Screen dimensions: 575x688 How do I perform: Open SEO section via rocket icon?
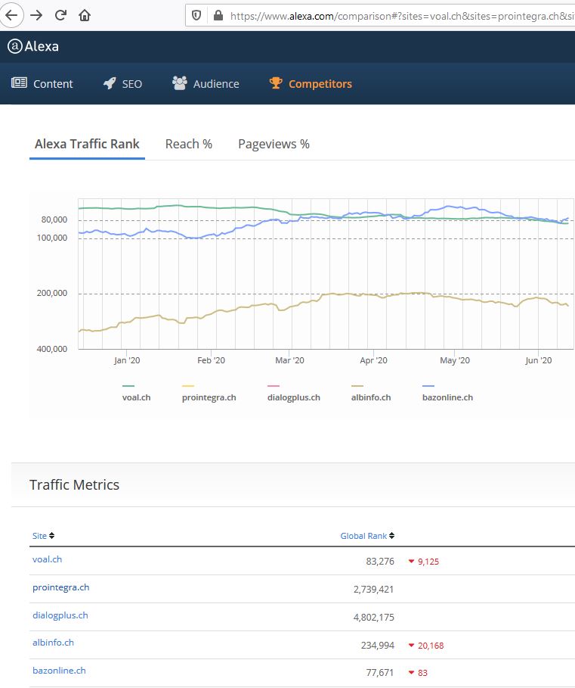[110, 83]
